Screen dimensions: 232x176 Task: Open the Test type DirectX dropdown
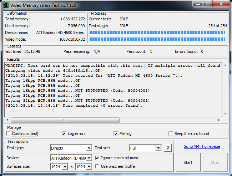pos(89,148)
